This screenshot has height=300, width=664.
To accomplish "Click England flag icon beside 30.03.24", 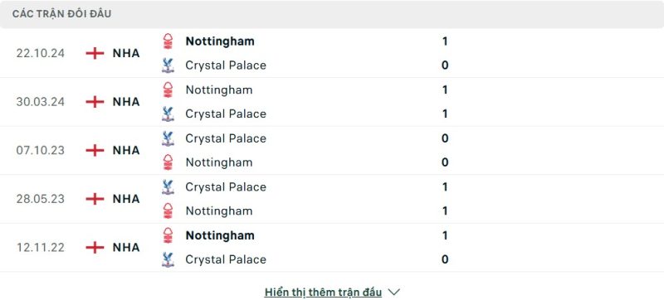I will [x=95, y=102].
